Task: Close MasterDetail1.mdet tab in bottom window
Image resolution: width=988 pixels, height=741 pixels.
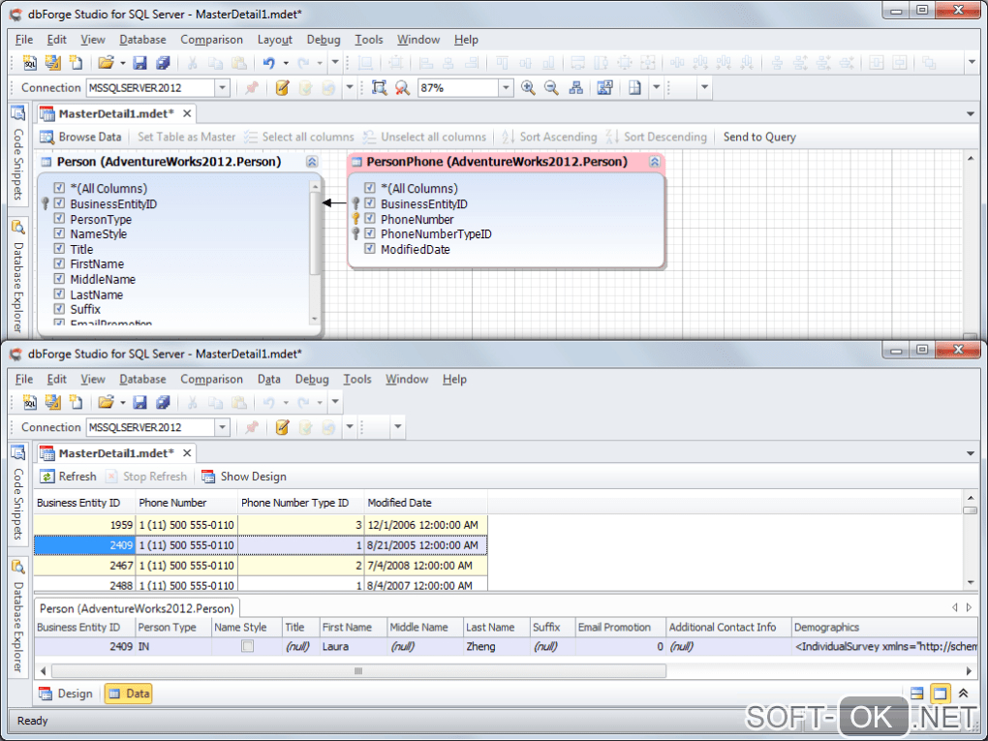Action: pyautogui.click(x=187, y=453)
